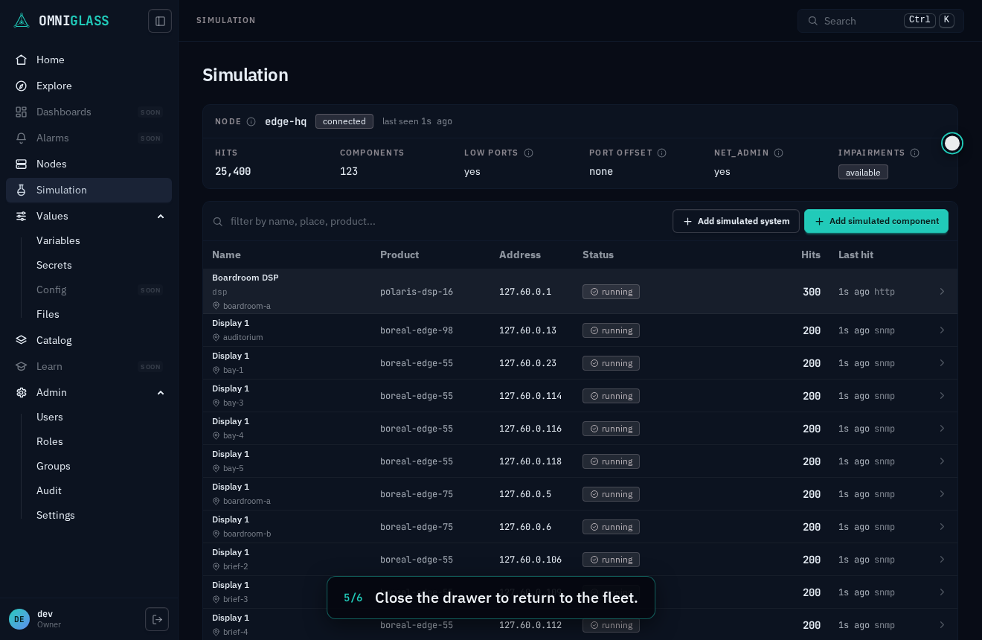Click Add simulated system button
982x640 pixels.
(x=736, y=221)
